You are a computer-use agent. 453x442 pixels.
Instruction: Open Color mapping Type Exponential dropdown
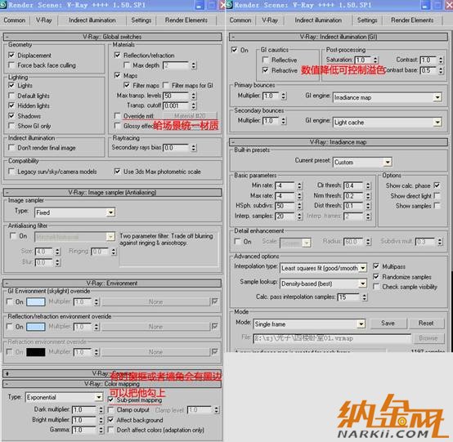click(64, 397)
